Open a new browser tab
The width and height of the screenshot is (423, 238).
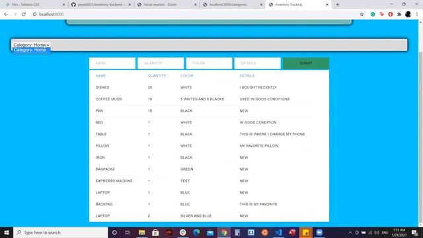click(x=338, y=5)
